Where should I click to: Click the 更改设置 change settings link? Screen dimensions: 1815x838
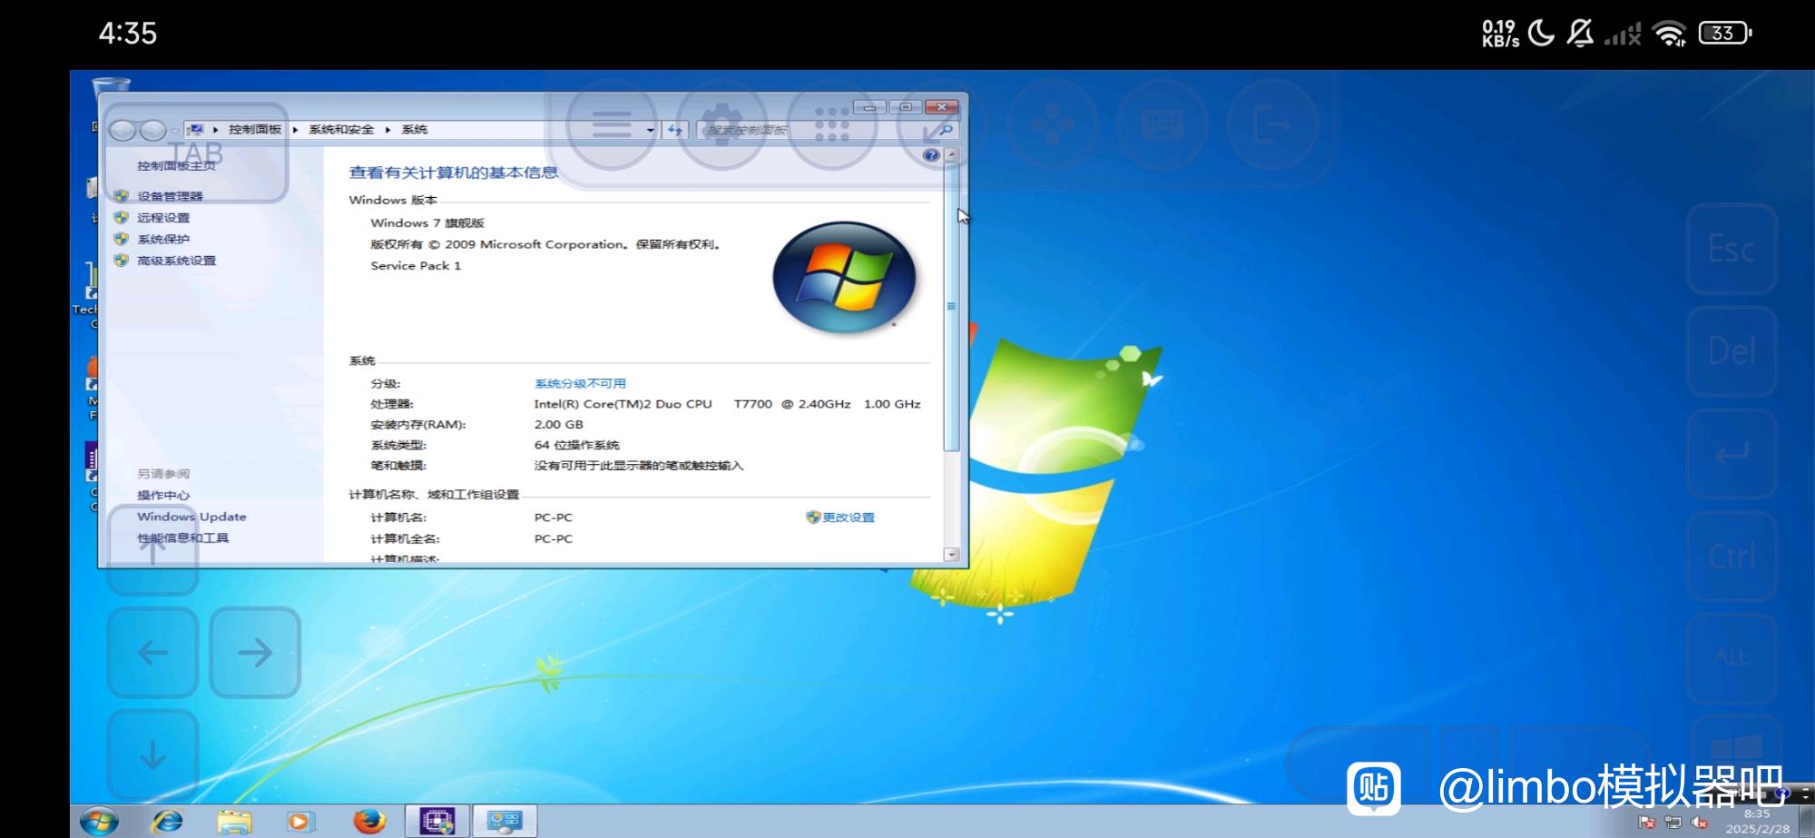click(x=849, y=518)
